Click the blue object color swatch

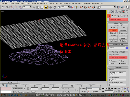point(127,48)
